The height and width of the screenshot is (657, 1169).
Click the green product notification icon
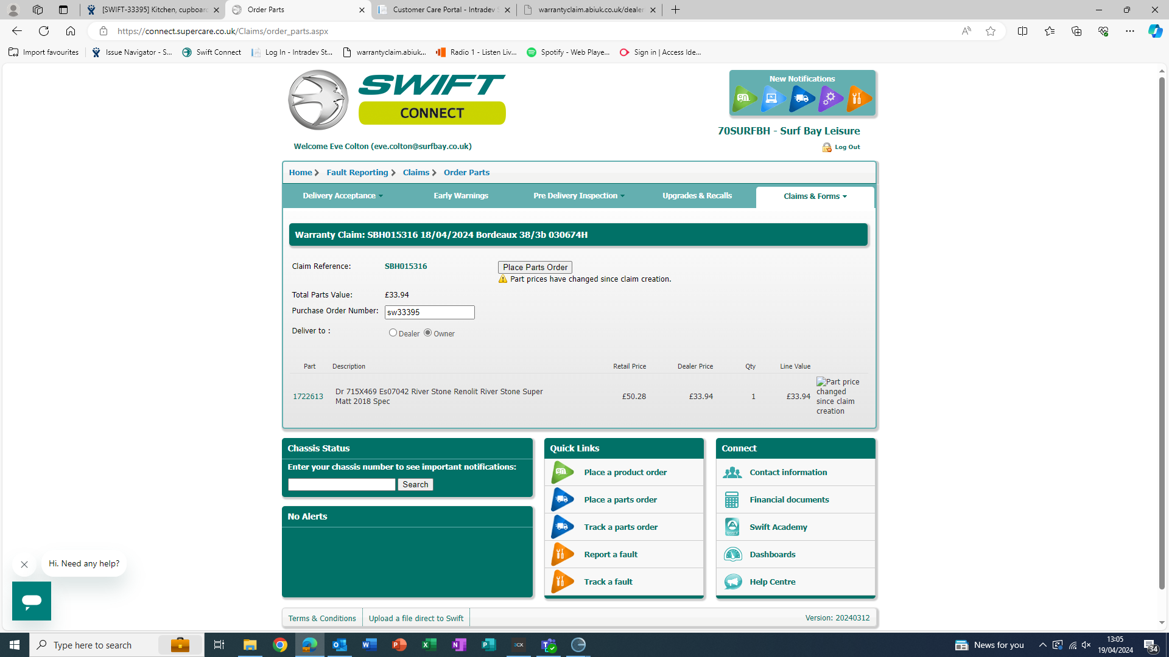pyautogui.click(x=744, y=99)
